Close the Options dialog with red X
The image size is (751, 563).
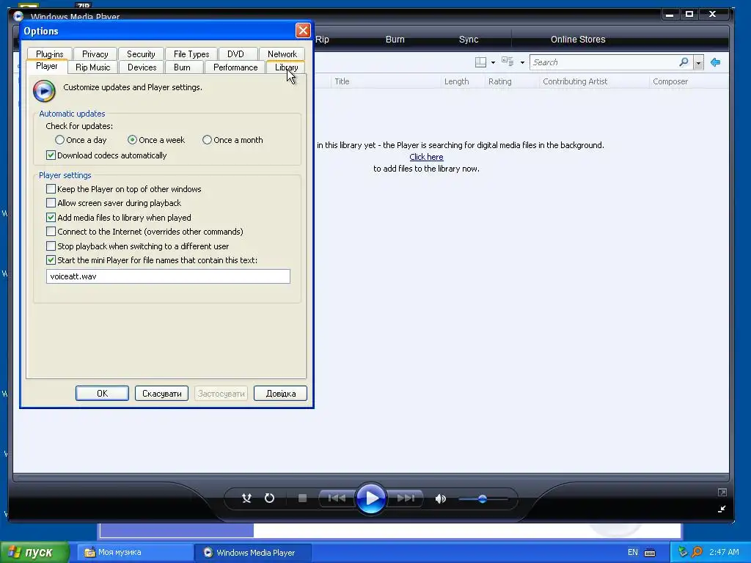(x=303, y=31)
